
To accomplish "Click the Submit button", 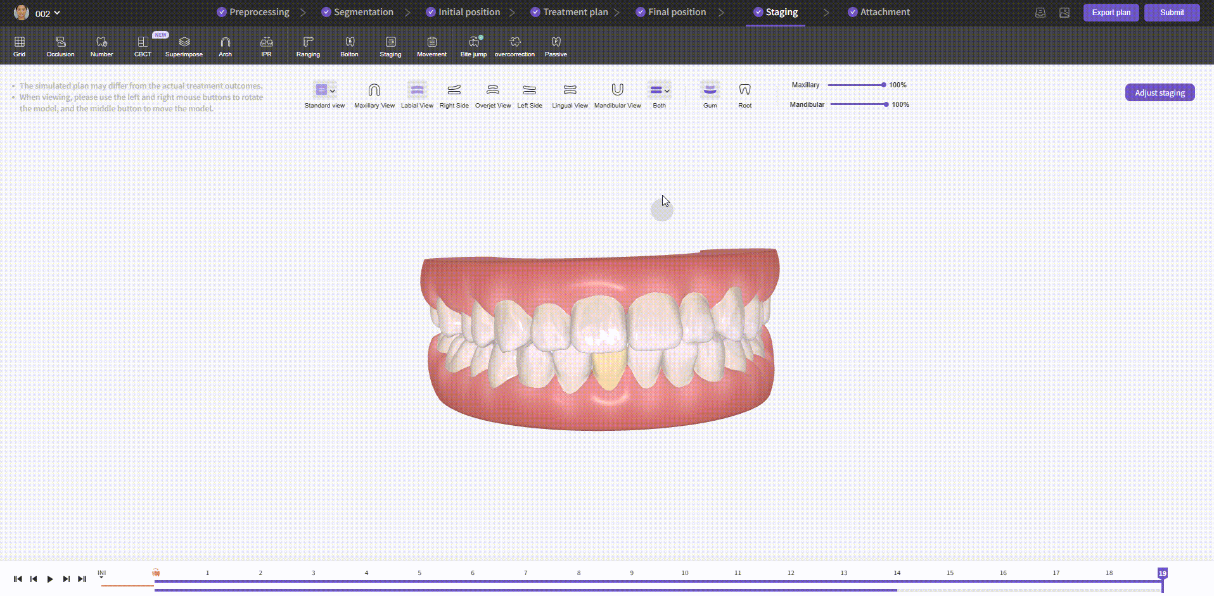I will point(1172,13).
